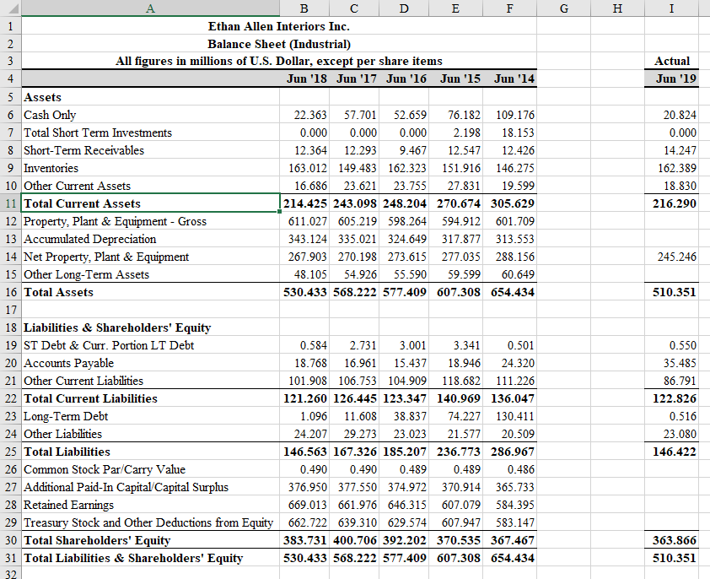
Task: Select the entire row 16 header
Action: click(11, 292)
